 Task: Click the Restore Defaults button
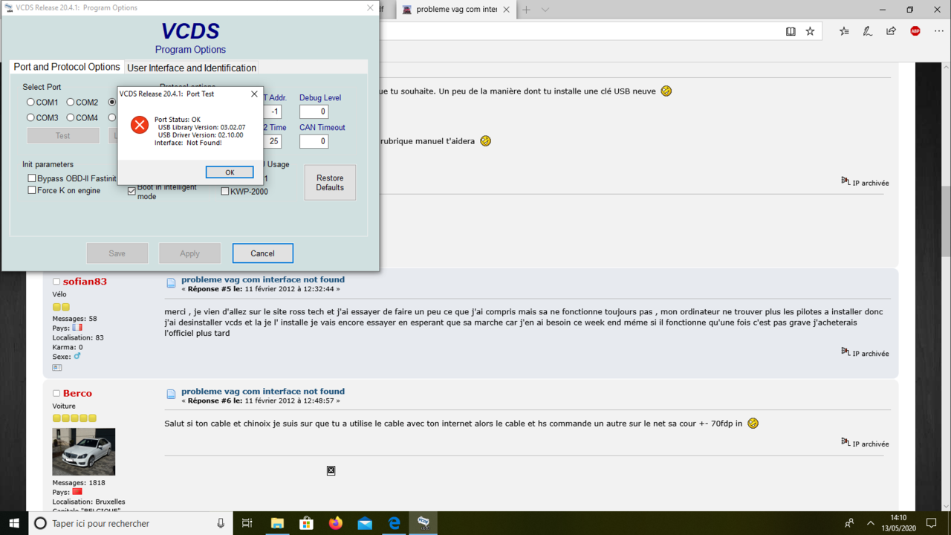tap(330, 183)
